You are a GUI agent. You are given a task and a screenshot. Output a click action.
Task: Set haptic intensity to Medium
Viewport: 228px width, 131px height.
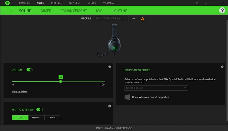coord(36,118)
